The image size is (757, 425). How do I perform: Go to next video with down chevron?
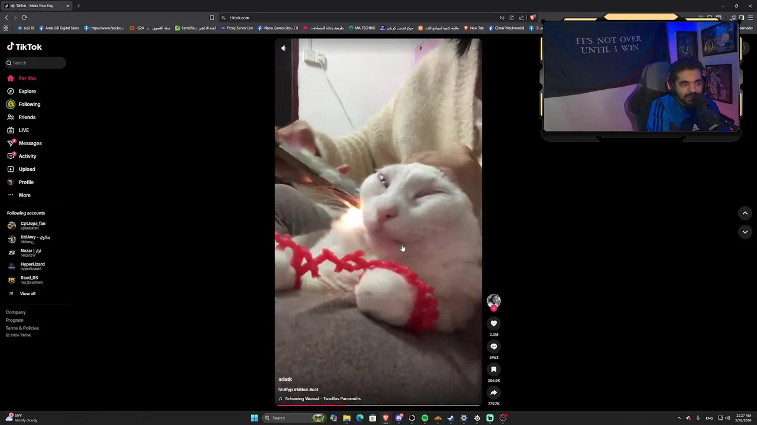pyautogui.click(x=745, y=232)
